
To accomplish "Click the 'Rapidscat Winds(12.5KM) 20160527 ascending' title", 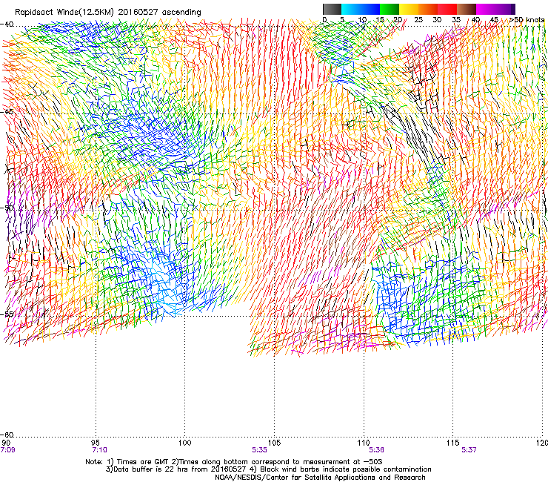I will tap(108, 13).
